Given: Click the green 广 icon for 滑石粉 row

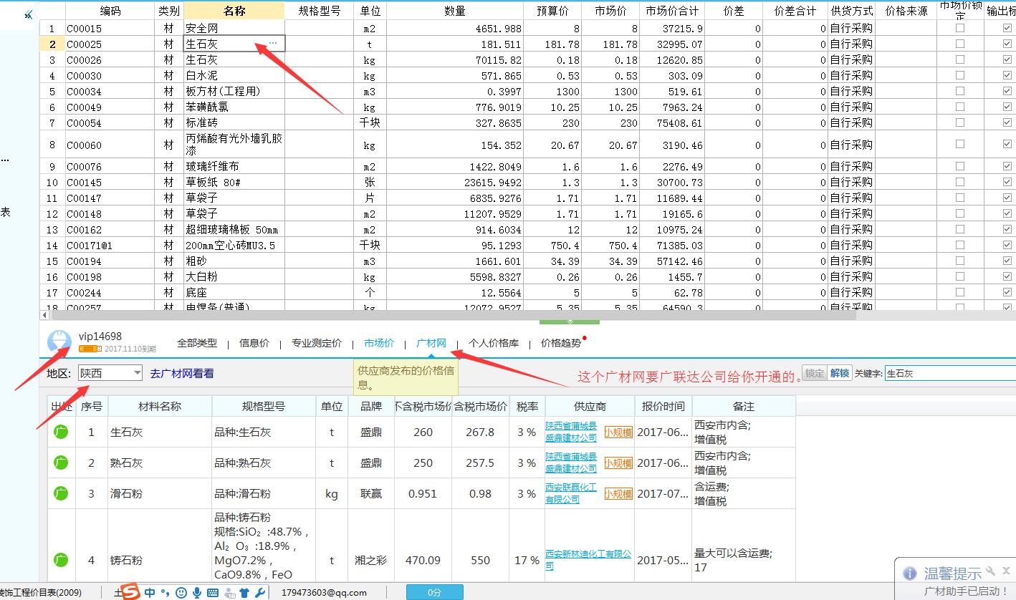Looking at the screenshot, I should [61, 493].
